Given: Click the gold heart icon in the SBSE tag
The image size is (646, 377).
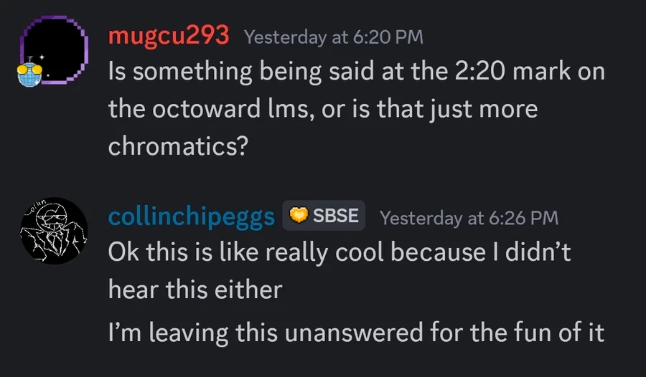Looking at the screenshot, I should pos(298,216).
